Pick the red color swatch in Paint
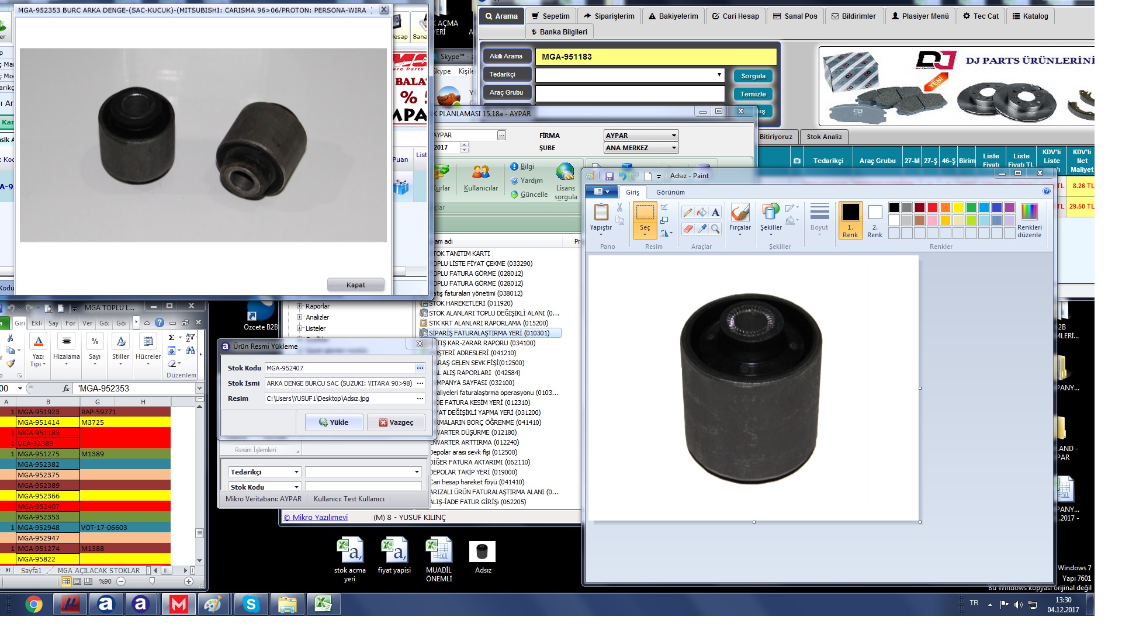Image resolution: width=1122 pixels, height=631 pixels. tap(932, 207)
